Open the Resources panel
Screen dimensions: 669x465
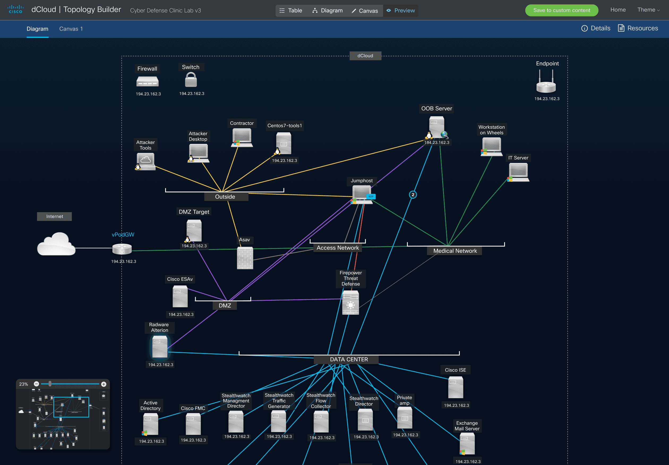pyautogui.click(x=638, y=28)
